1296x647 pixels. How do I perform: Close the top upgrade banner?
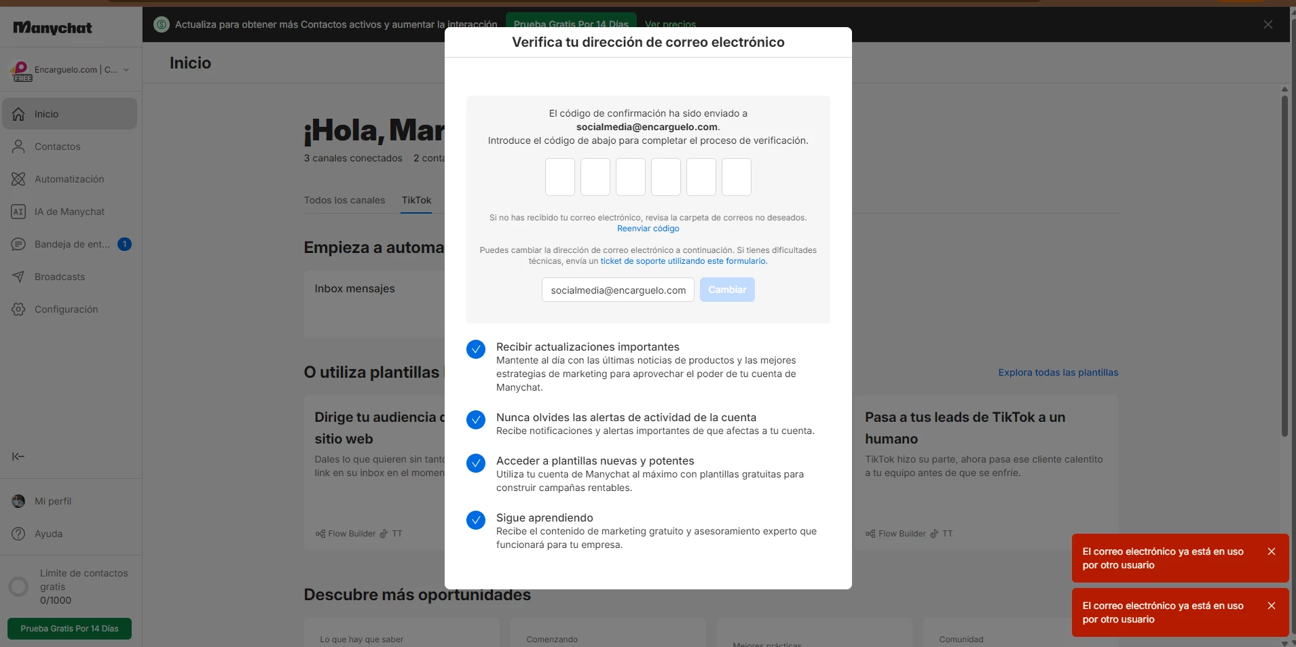point(1268,24)
